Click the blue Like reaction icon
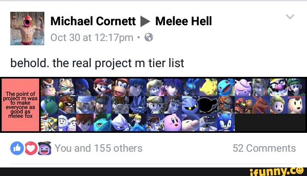 17,148
